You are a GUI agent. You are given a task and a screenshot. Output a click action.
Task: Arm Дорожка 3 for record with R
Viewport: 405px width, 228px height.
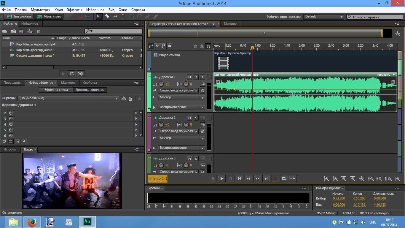coord(203,159)
